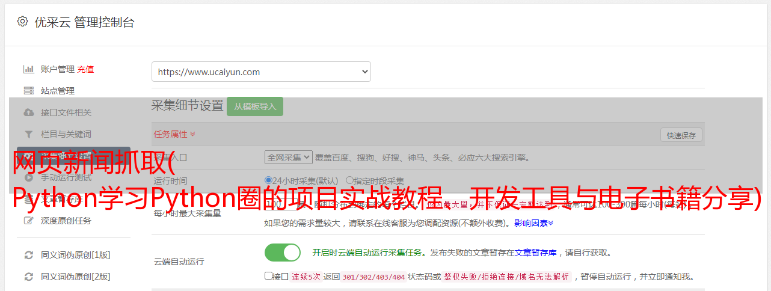The width and height of the screenshot is (771, 291).
Task: Click the 每小时最大采集量 label
Action: (188, 213)
